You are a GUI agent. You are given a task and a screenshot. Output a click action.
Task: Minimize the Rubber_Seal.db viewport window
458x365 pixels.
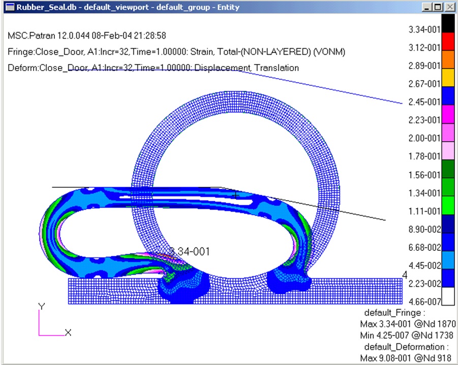point(428,7)
